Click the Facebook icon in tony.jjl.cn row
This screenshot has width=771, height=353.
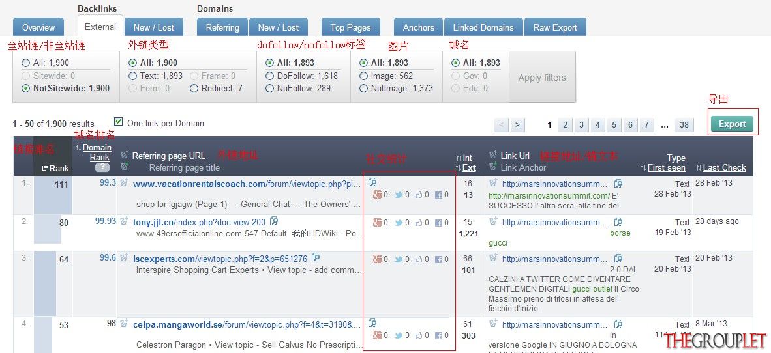click(439, 223)
